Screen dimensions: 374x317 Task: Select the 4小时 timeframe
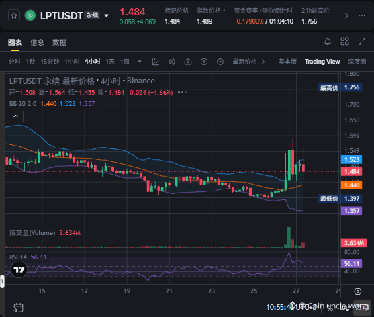[93, 62]
